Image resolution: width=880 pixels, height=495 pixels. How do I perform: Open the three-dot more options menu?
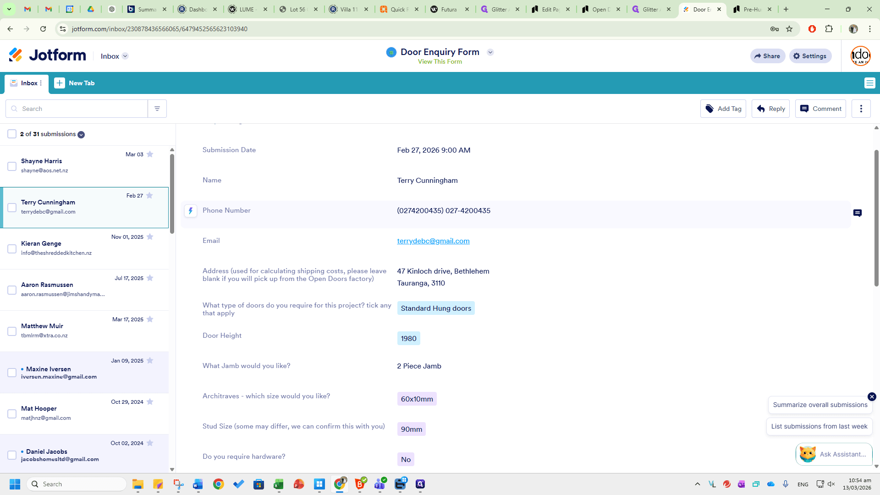[861, 109]
